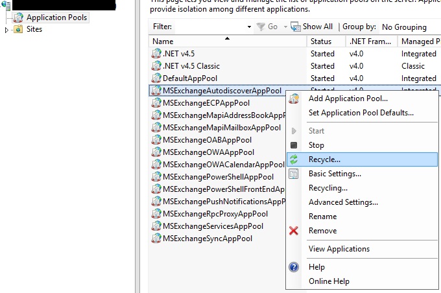441x293 pixels.
Task: Open the dropdown arrow next to Go
Action: coord(285,27)
